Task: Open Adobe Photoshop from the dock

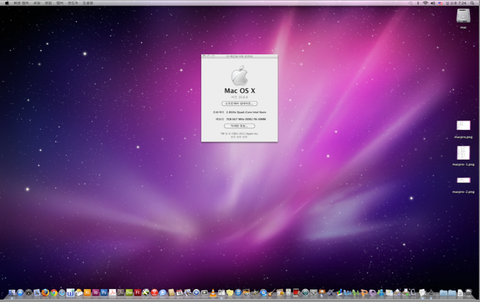Action: click(104, 293)
